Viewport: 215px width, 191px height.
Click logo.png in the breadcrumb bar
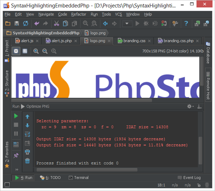(x=98, y=33)
